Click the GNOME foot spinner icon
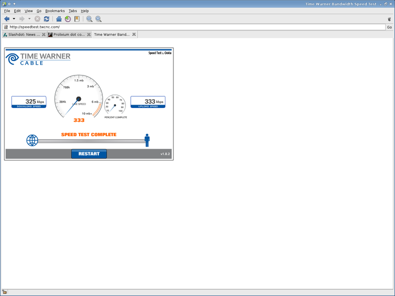The image size is (395, 296). click(x=389, y=19)
